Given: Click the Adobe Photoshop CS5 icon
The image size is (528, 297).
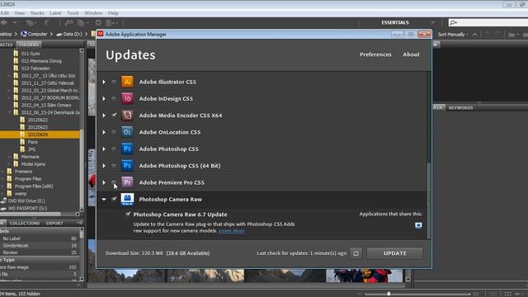Looking at the screenshot, I should (x=127, y=148).
